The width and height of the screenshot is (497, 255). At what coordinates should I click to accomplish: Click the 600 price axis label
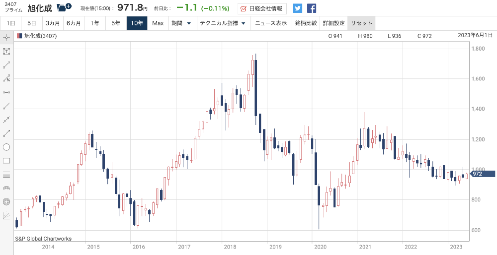(x=476, y=230)
